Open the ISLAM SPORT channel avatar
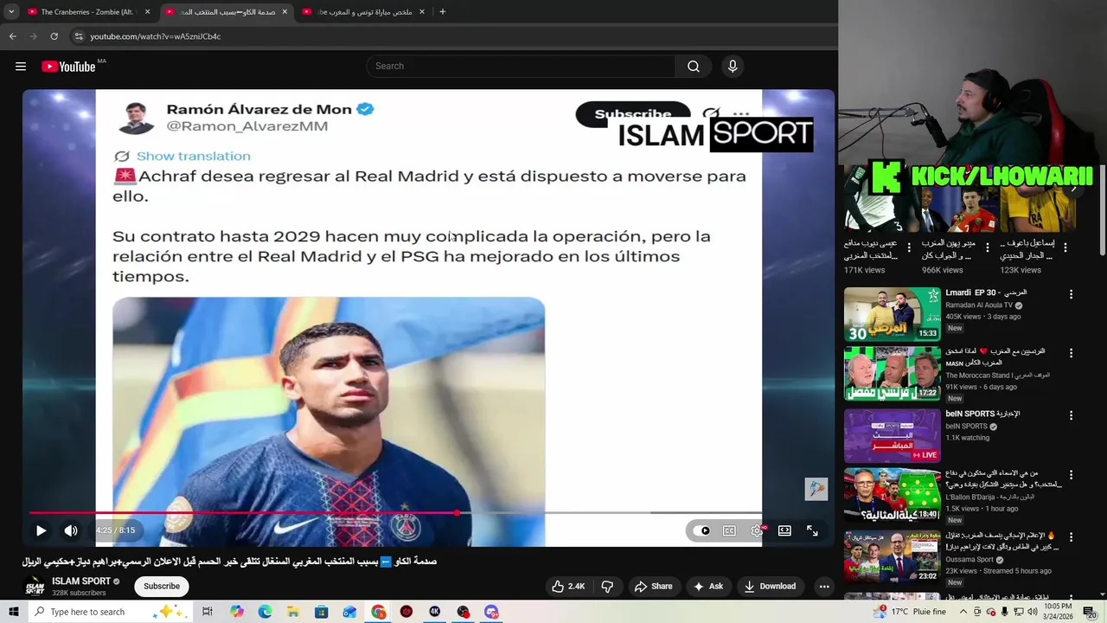 click(x=35, y=587)
